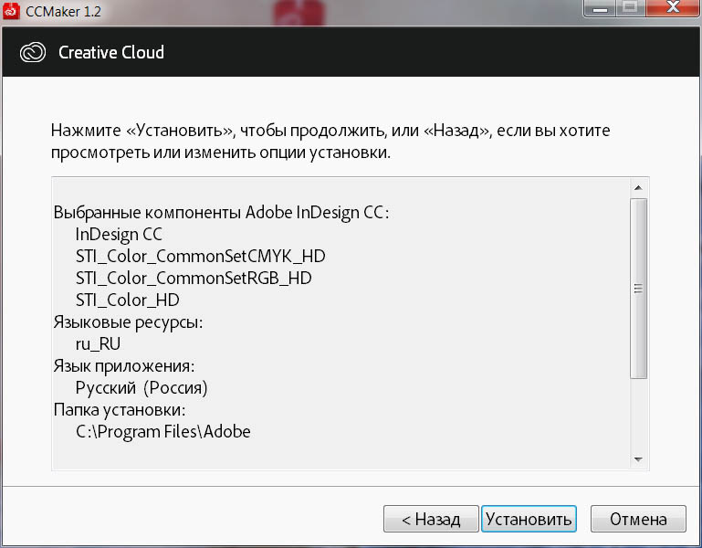Click the scrollbar track below the thumb
The width and height of the screenshot is (702, 548).
click(x=639, y=416)
